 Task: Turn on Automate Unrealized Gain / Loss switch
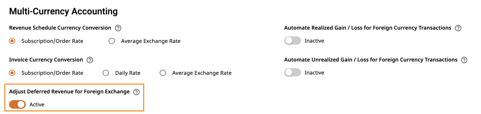click(x=292, y=73)
